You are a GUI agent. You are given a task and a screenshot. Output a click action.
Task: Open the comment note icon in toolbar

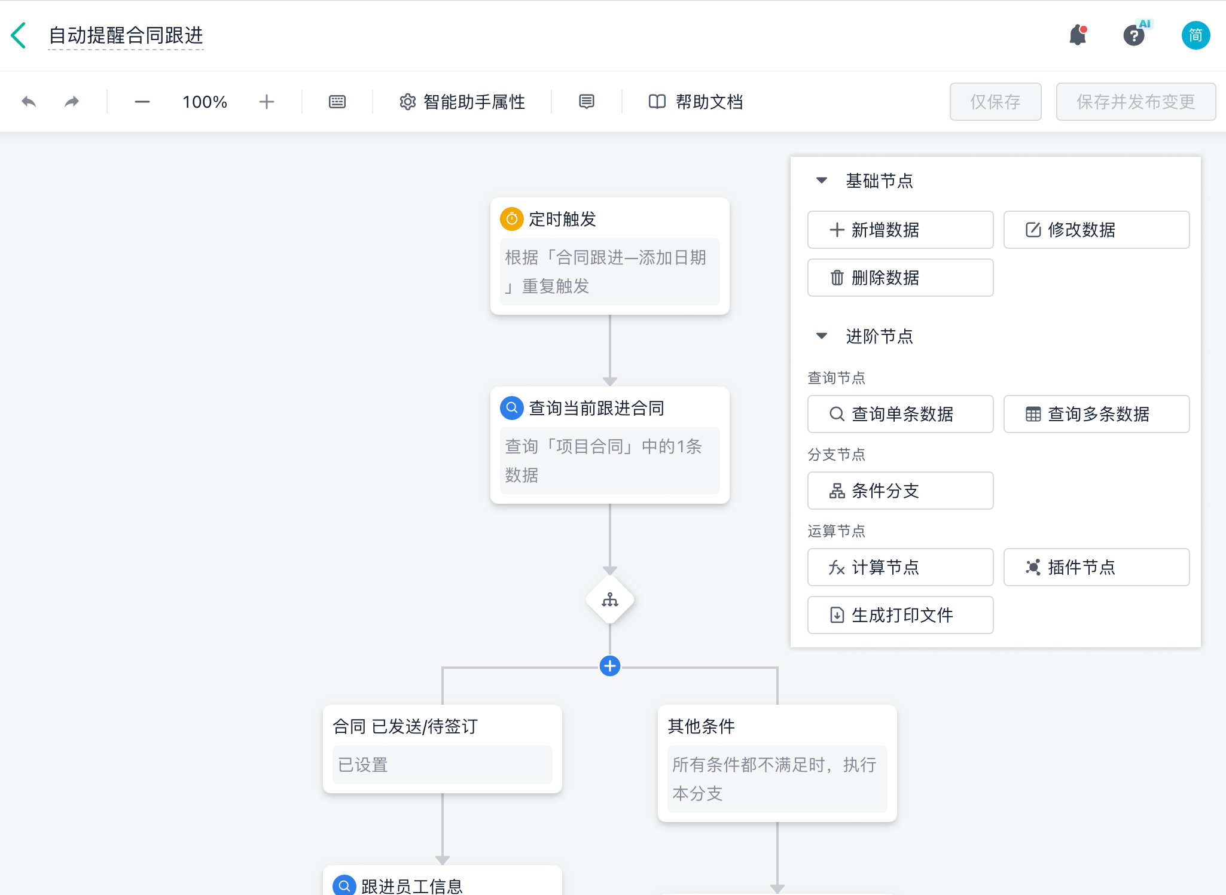click(x=587, y=102)
